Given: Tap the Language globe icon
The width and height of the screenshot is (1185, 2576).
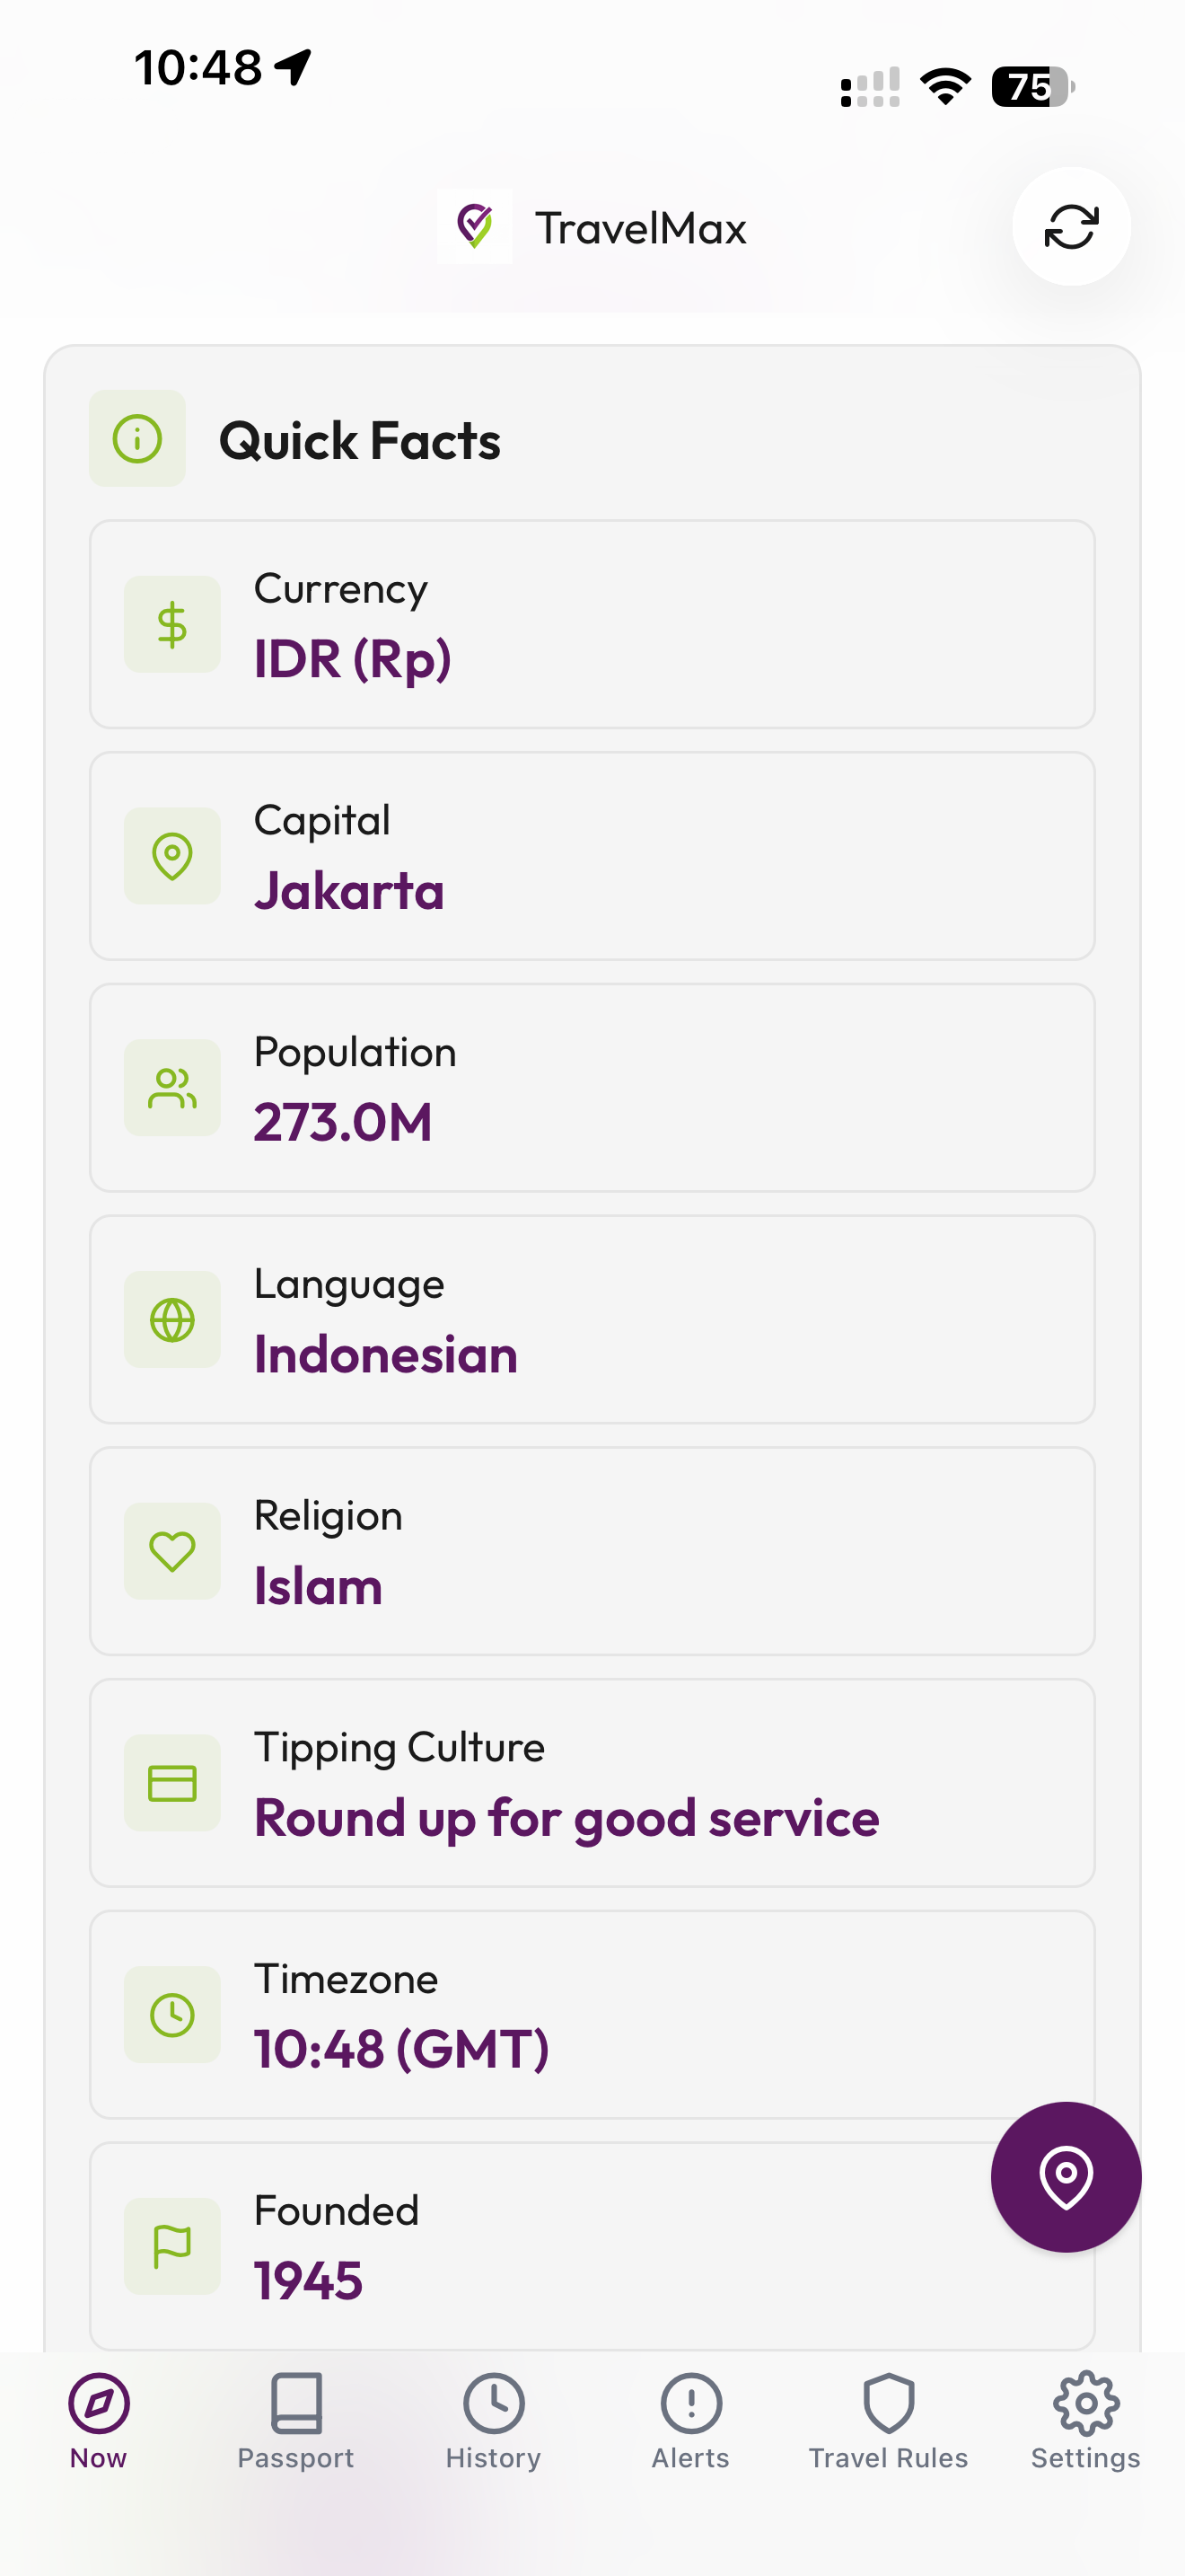Looking at the screenshot, I should pos(171,1320).
